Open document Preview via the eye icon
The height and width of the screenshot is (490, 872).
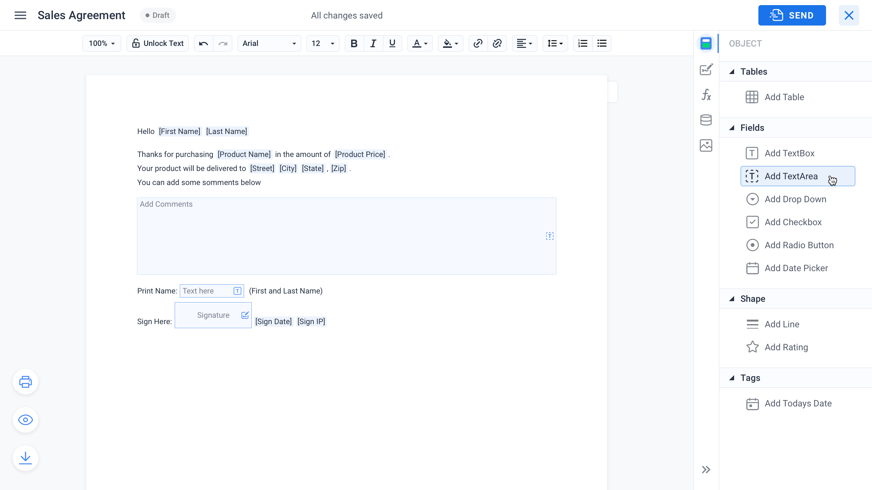[26, 420]
